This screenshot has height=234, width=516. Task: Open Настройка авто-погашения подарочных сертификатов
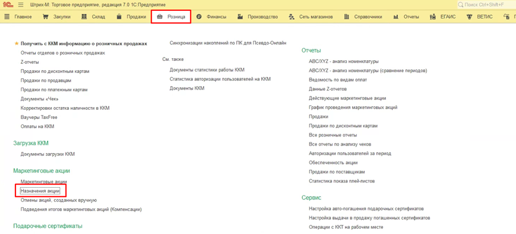coord(366,209)
